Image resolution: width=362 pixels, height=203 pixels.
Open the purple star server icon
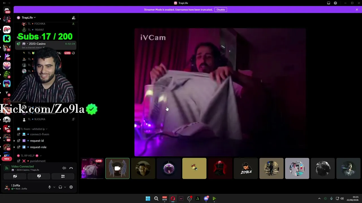tap(7, 57)
